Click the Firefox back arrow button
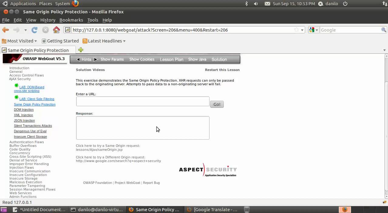Screen dimensions: 388x213 coord(5,30)
